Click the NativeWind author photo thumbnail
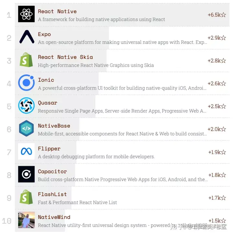Viewport: 233px width, 236px height. point(26,220)
